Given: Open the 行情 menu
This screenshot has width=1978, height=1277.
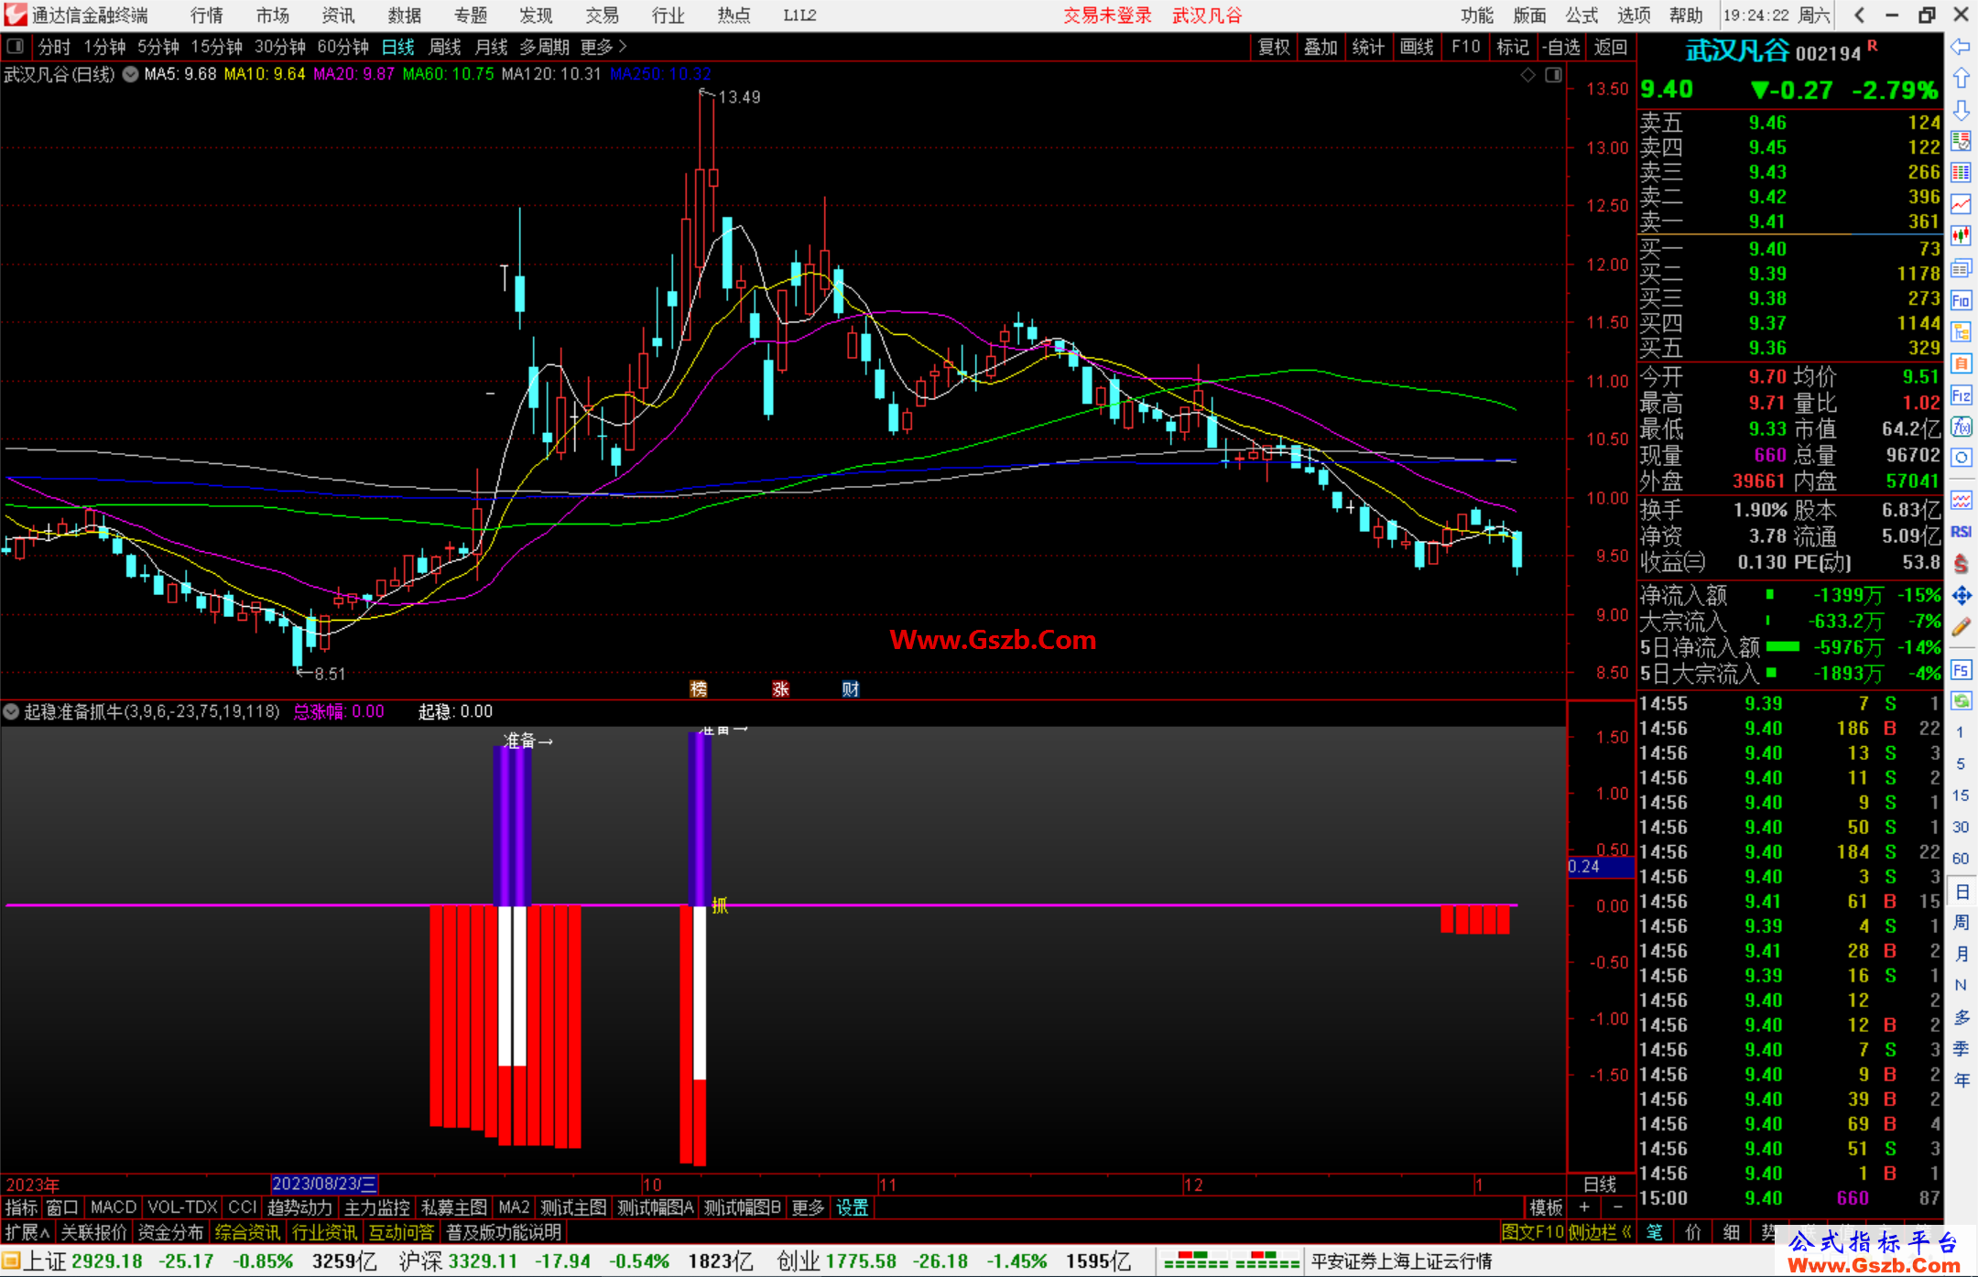Looking at the screenshot, I should (x=206, y=15).
